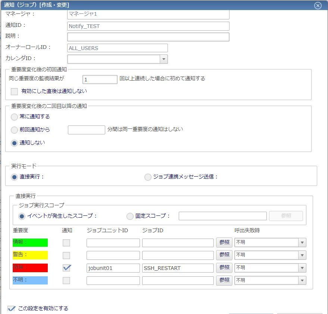Enable 通知 checkbox for 不明 row

(66, 280)
